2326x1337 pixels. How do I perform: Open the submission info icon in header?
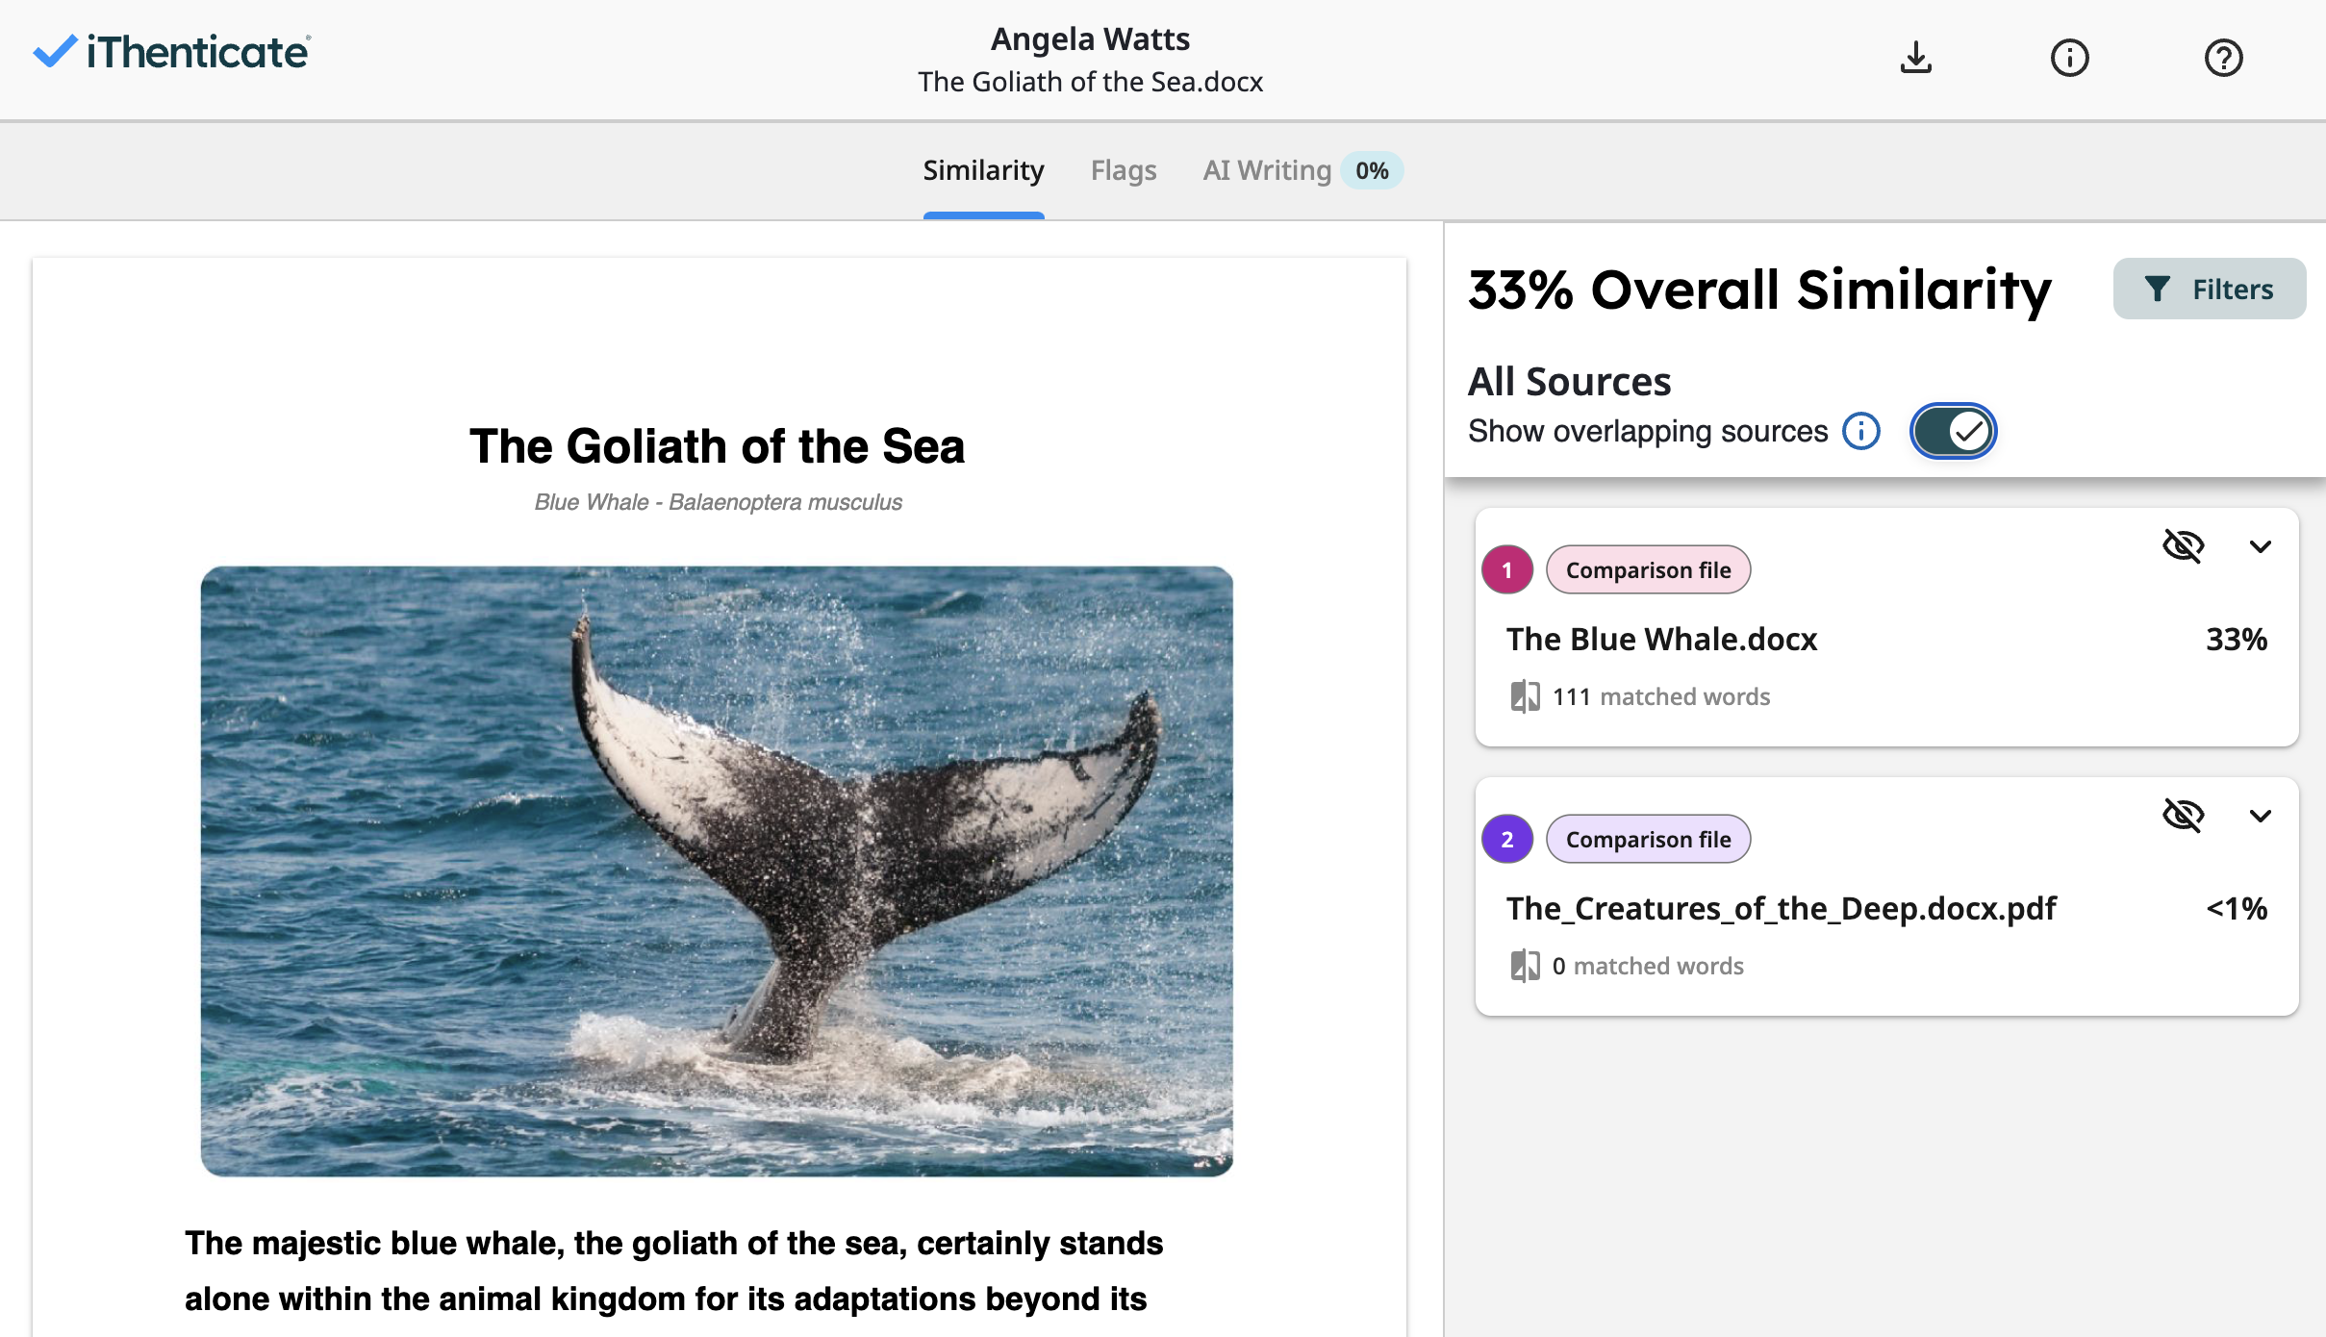tap(2069, 58)
